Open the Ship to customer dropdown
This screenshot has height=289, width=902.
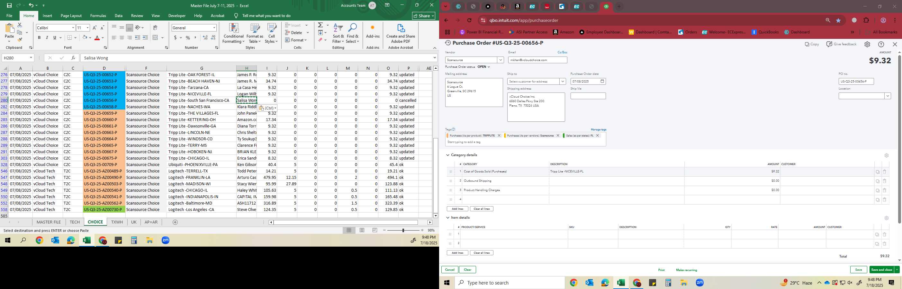point(562,82)
